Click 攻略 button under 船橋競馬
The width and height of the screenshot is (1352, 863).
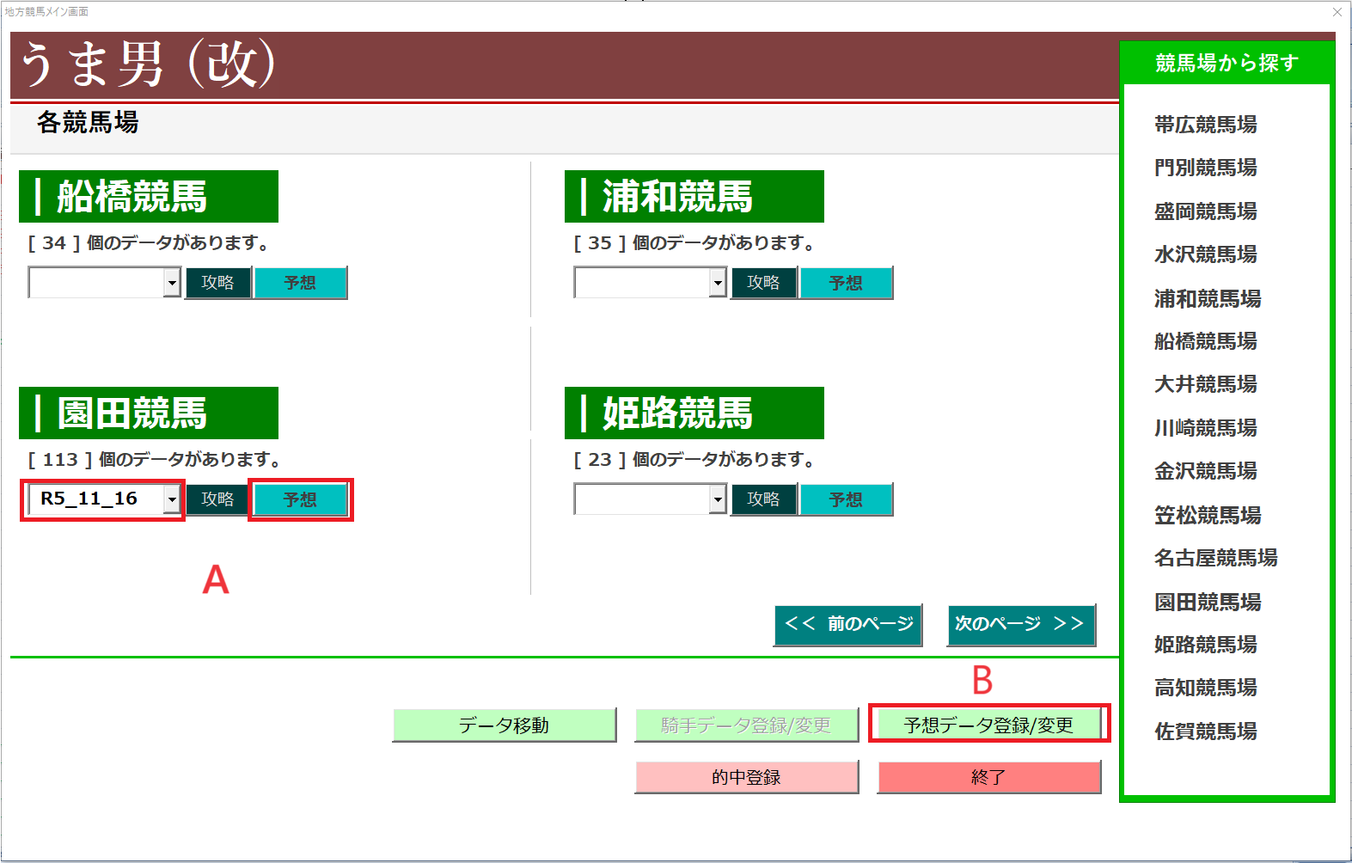tap(218, 283)
